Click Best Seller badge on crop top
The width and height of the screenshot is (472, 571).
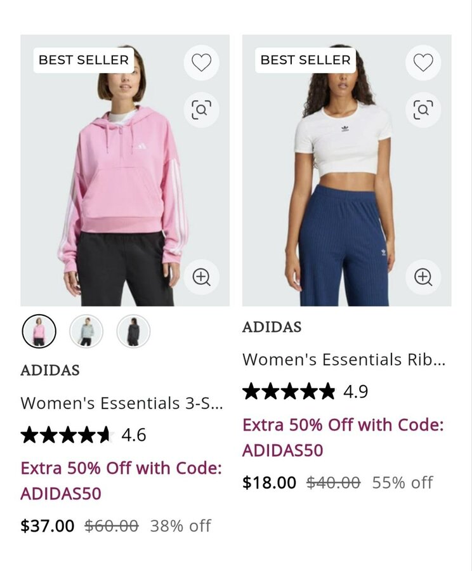click(306, 60)
